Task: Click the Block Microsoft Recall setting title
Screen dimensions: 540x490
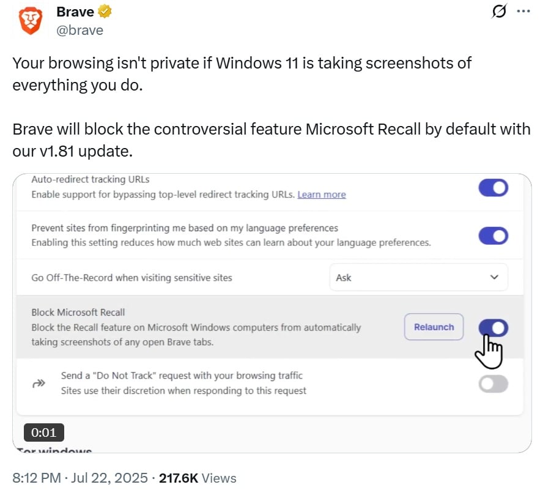Action: point(78,312)
